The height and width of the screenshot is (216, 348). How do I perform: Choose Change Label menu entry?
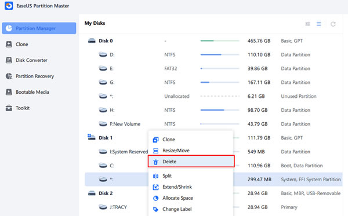point(191,209)
